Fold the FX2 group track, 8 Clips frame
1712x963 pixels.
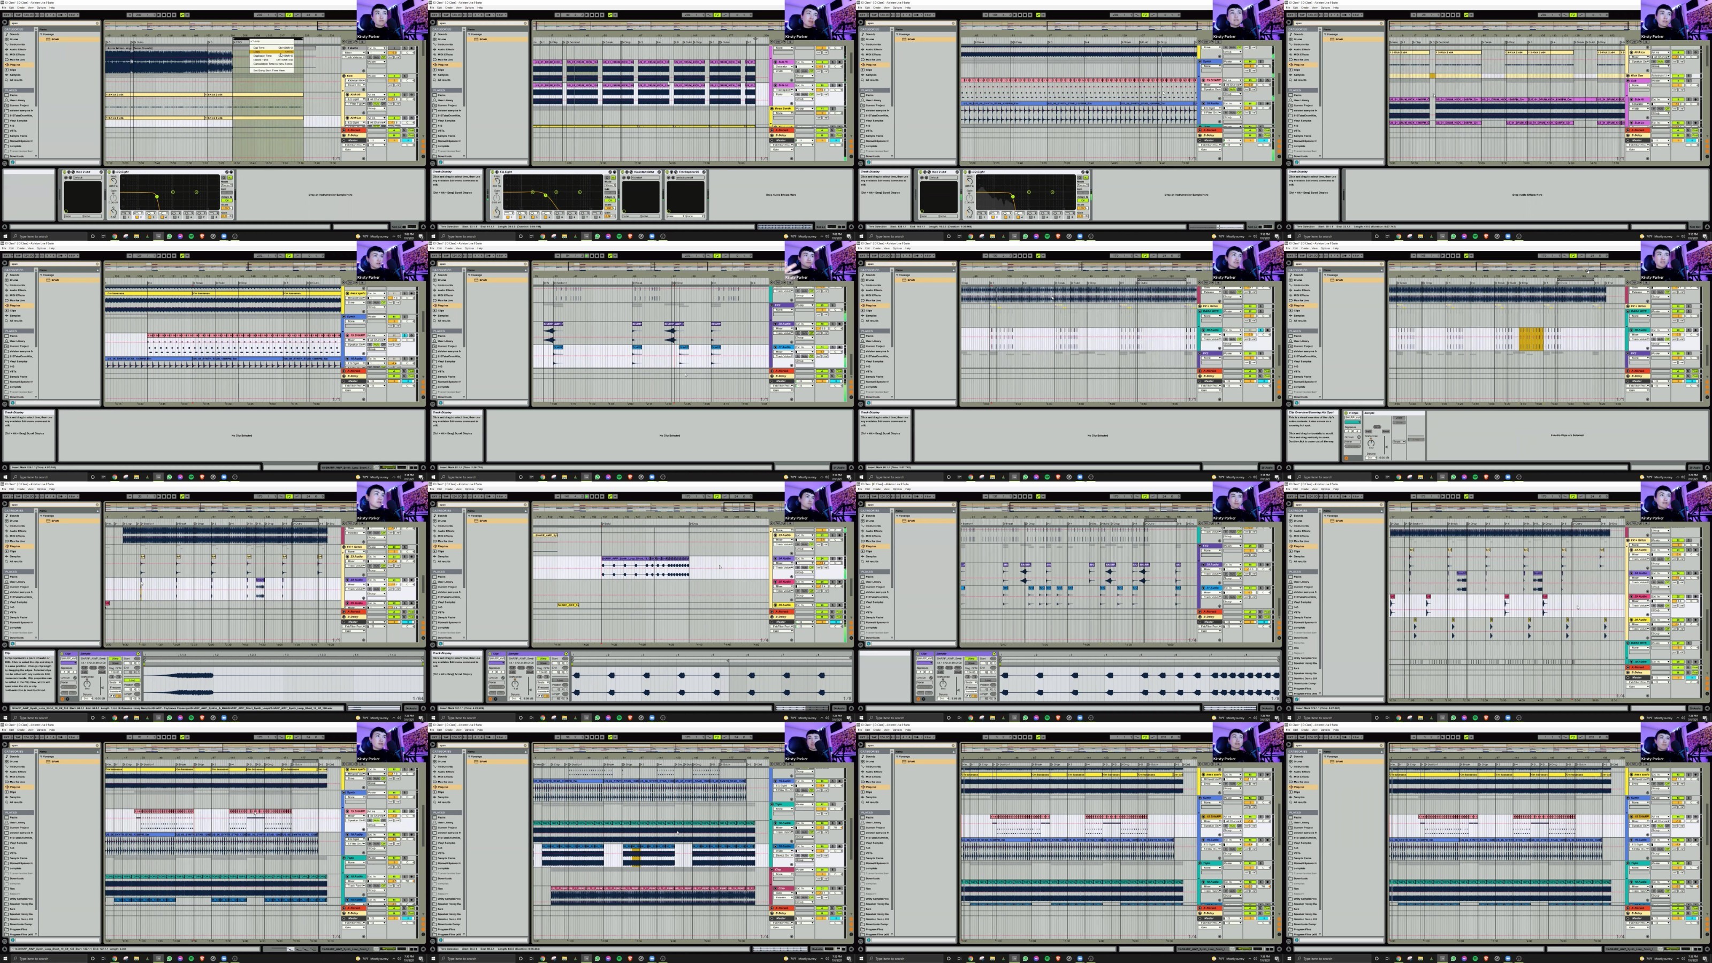1628,354
